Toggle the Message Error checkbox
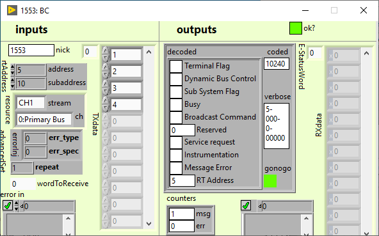Screen dimensions: 379x236 [176, 168]
